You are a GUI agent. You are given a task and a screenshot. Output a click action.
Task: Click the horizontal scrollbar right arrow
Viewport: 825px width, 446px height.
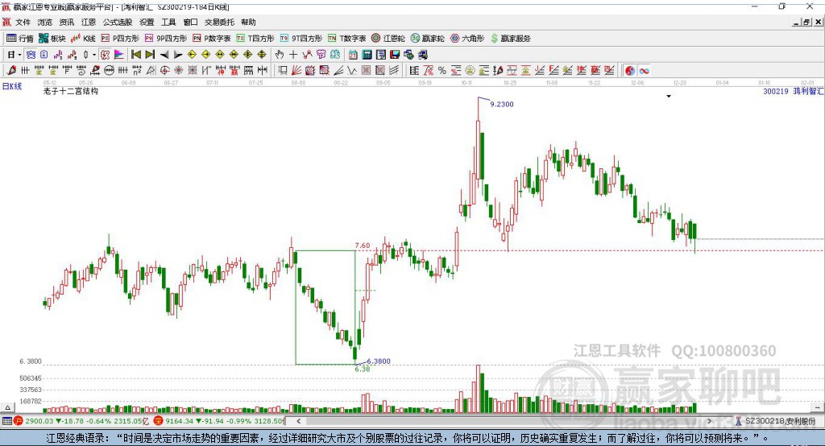click(709, 421)
